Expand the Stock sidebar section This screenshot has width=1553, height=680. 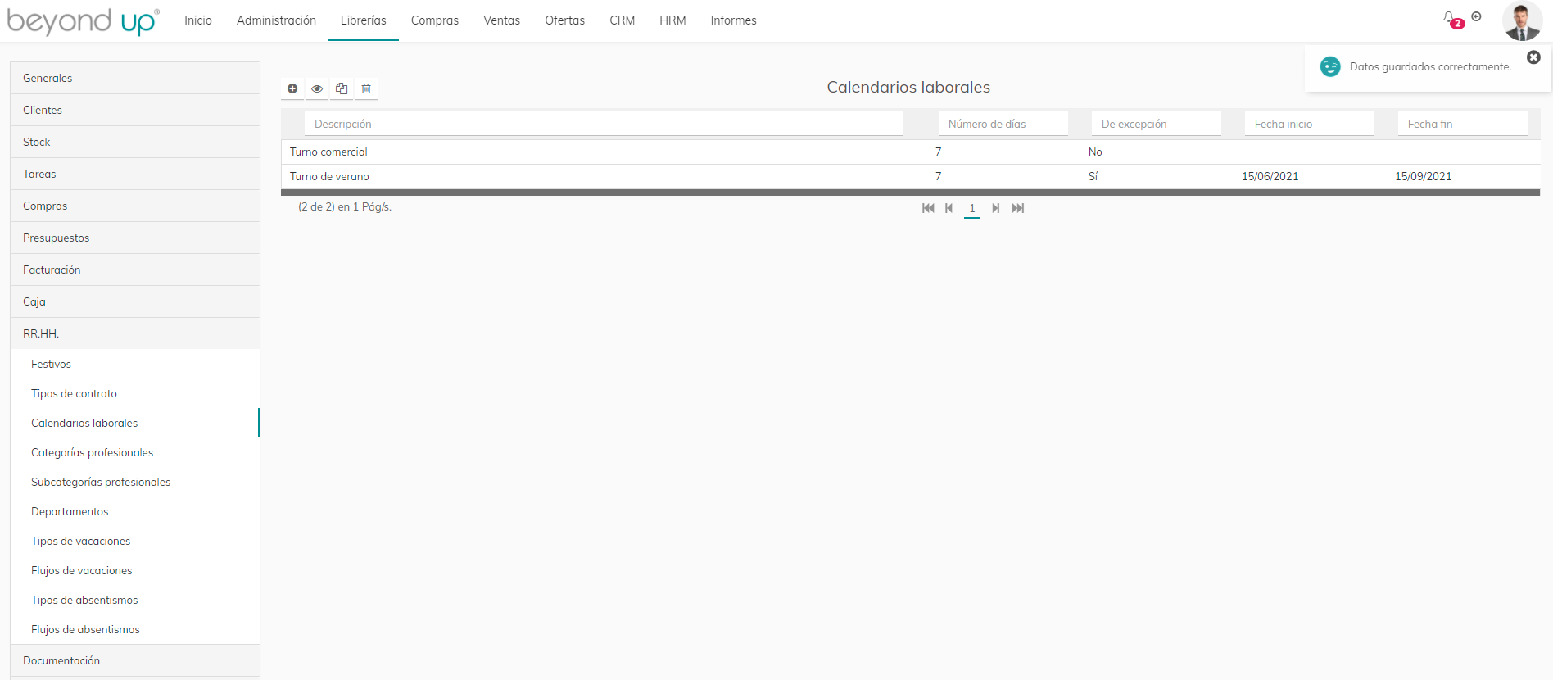pyautogui.click(x=135, y=142)
